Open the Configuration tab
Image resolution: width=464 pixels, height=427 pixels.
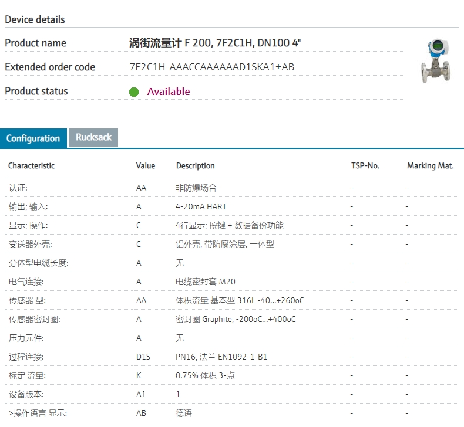pos(33,138)
